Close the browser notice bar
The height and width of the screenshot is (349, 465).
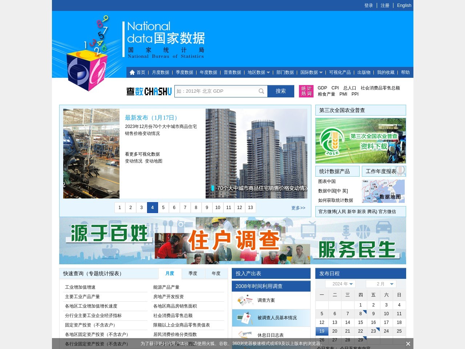(x=408, y=344)
